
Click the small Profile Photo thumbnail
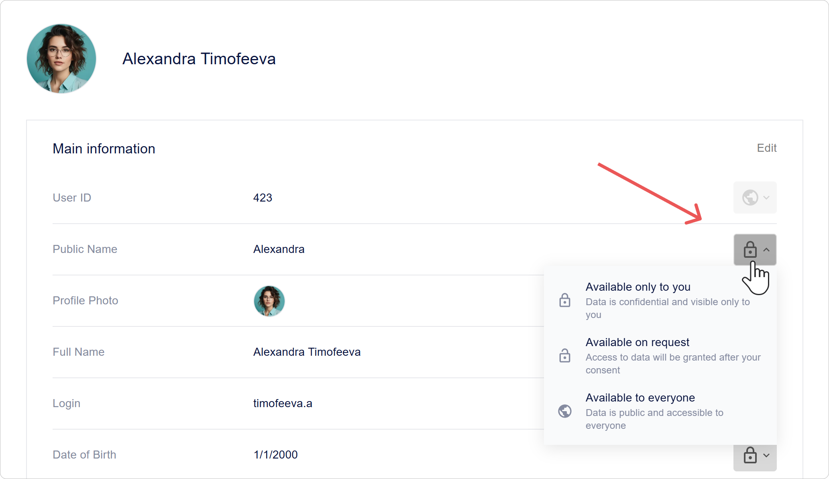(269, 301)
